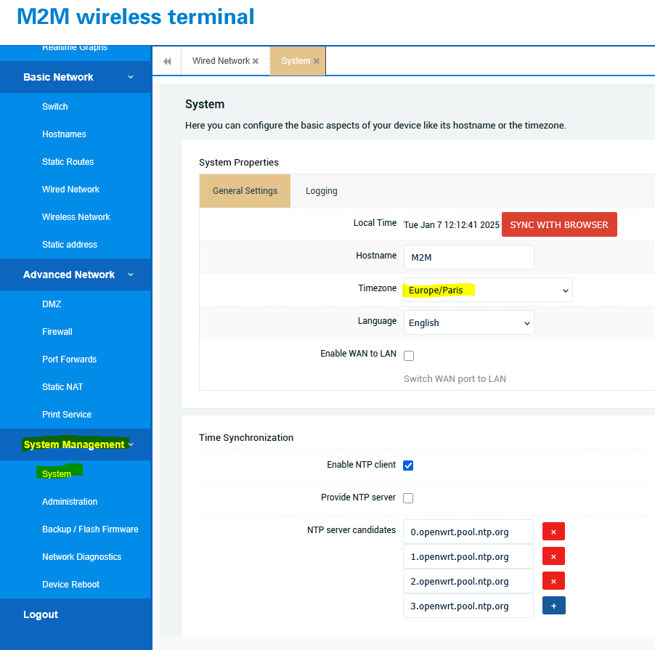Screen dimensions: 655x650
Task: Add a new NTP server with plus button
Action: [x=553, y=606]
